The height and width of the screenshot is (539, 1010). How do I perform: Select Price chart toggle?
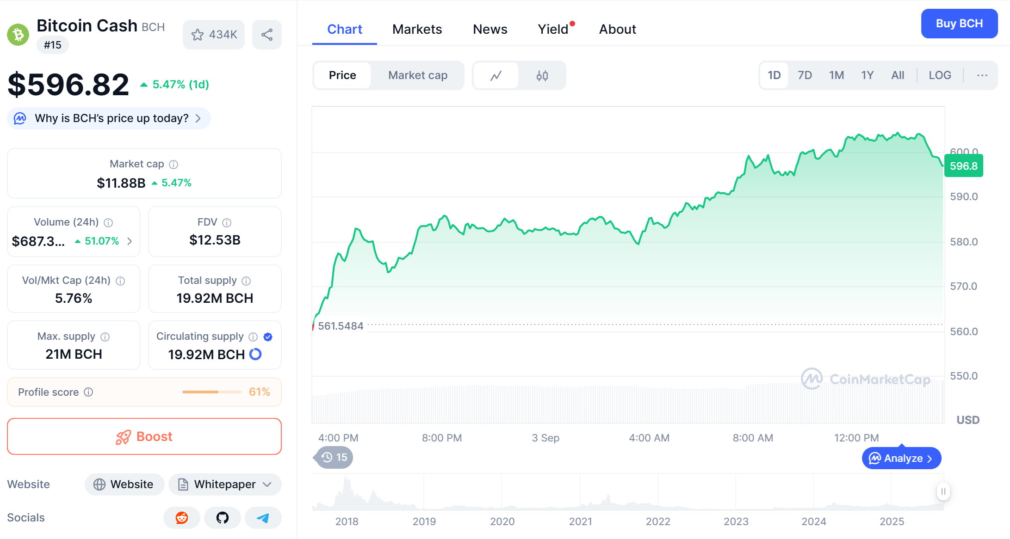coord(342,75)
